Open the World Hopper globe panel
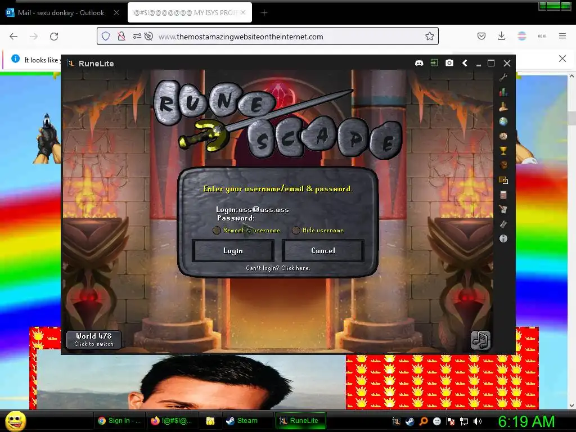The image size is (576, 432). pos(503,121)
